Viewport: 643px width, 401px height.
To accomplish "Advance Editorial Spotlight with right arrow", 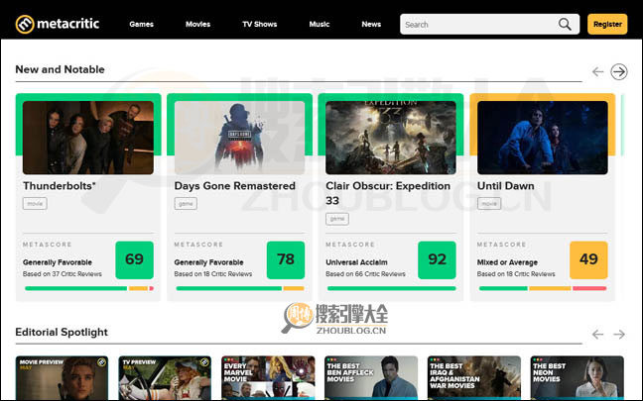I will (619, 334).
